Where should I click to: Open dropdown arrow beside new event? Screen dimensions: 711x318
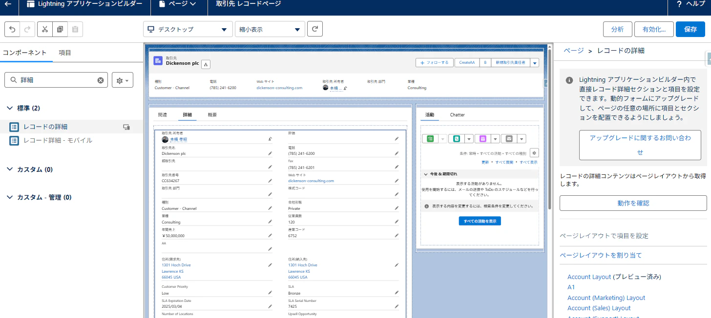[x=495, y=139]
